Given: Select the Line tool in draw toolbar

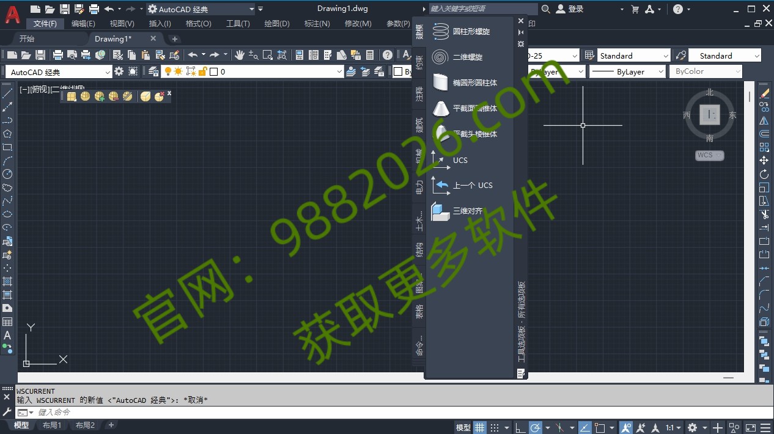Looking at the screenshot, I should pyautogui.click(x=7, y=93).
